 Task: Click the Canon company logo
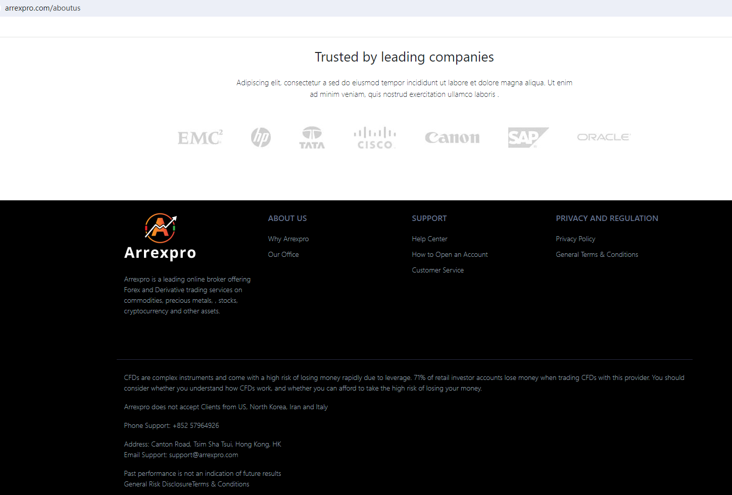pos(452,137)
